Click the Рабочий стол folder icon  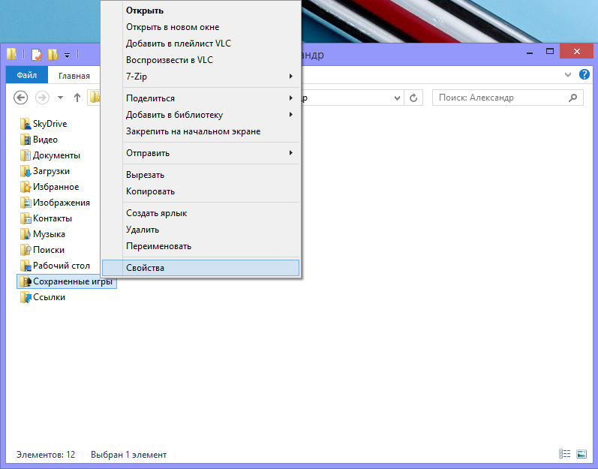point(26,266)
